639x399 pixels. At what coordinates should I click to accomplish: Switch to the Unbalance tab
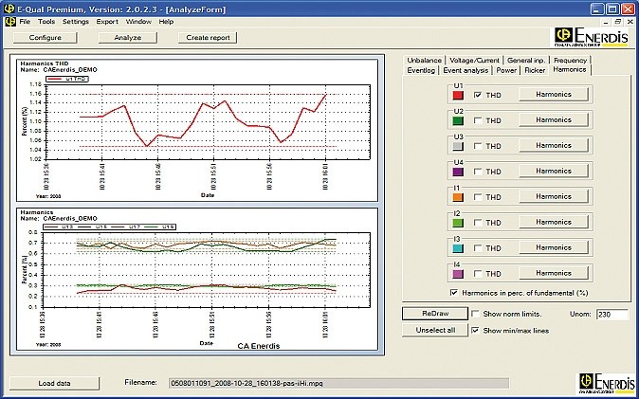tap(424, 60)
